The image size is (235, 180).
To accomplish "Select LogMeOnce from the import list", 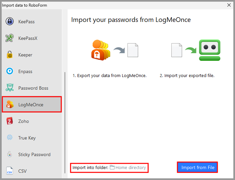I will tap(31, 105).
